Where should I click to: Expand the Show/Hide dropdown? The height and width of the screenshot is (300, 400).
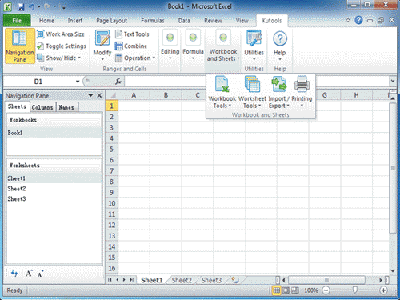[x=59, y=58]
